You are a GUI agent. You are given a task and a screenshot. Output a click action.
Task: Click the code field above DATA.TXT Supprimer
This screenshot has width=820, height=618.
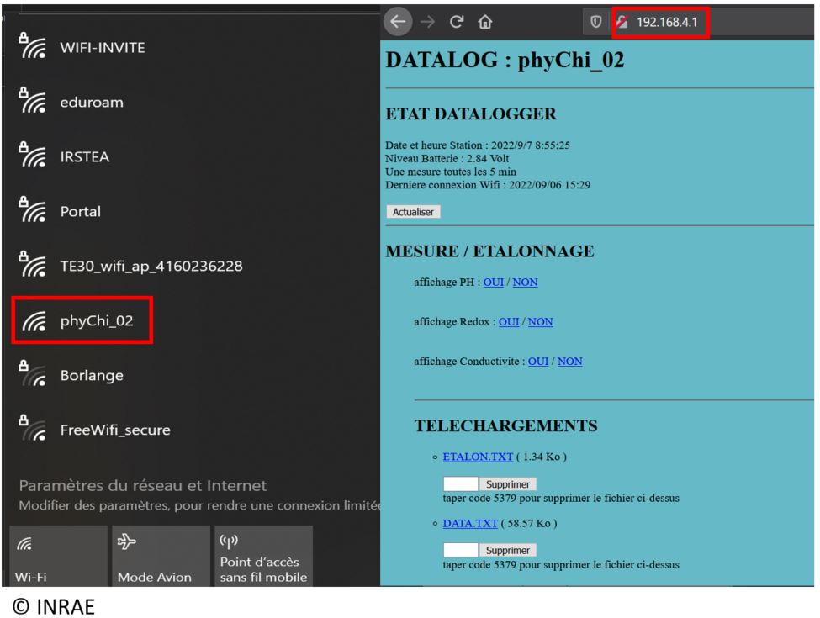click(459, 550)
